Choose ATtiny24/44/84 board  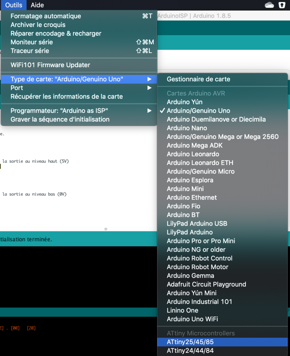tap(190, 351)
